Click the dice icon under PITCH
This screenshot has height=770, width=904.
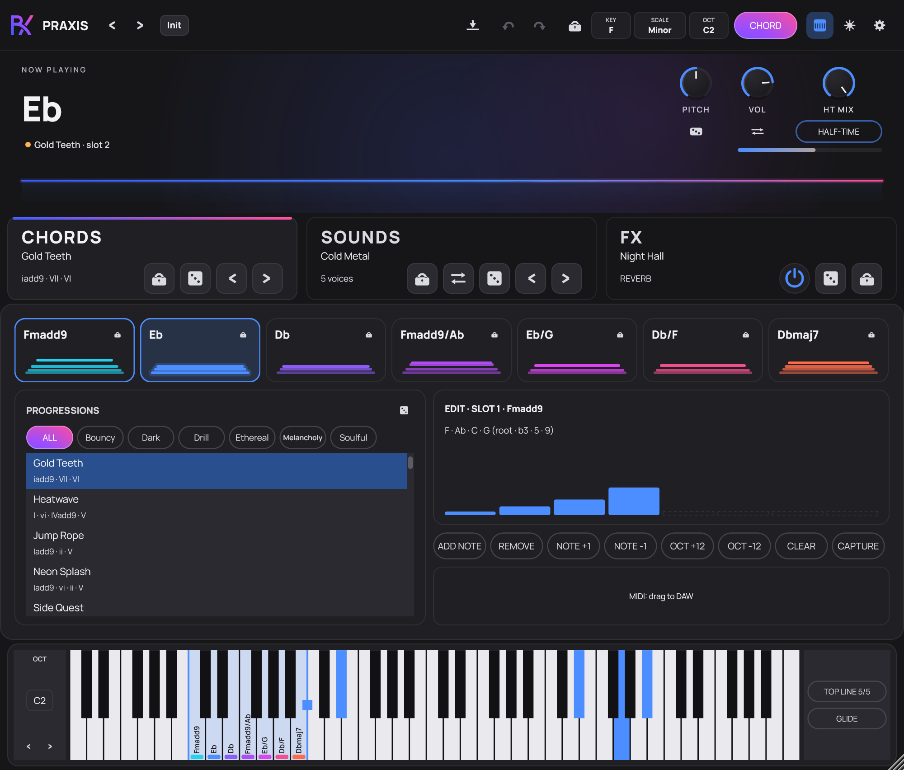coord(696,131)
